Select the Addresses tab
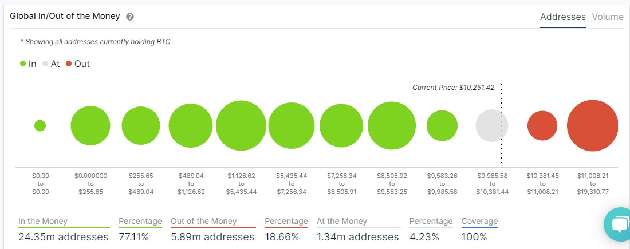Viewport: 630px width, 249px height. 562,17
